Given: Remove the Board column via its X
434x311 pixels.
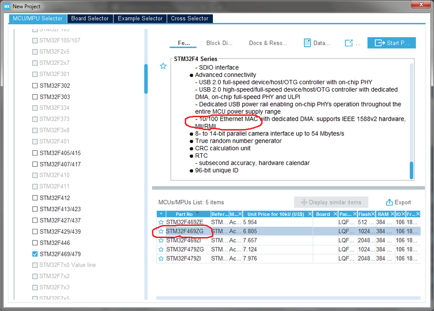Looking at the screenshot, I should pos(335,214).
